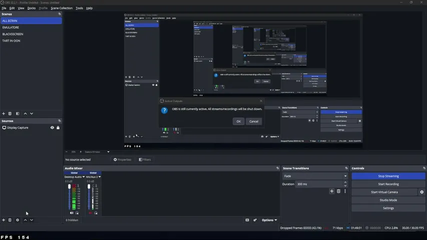Click the Duration 300 ms input field
427x240 pixels.
coord(319,184)
